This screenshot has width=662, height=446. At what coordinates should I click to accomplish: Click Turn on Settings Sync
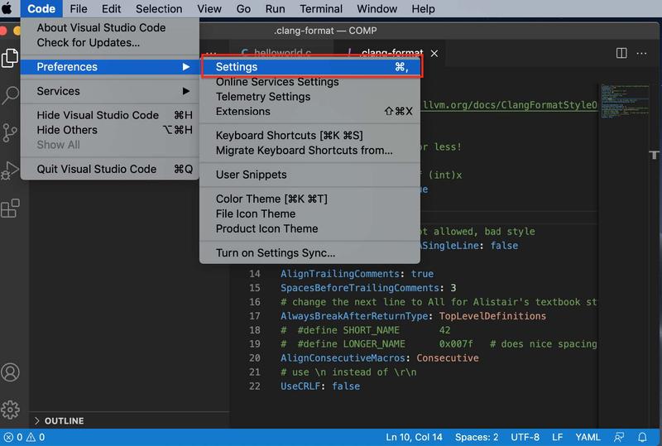pos(276,253)
